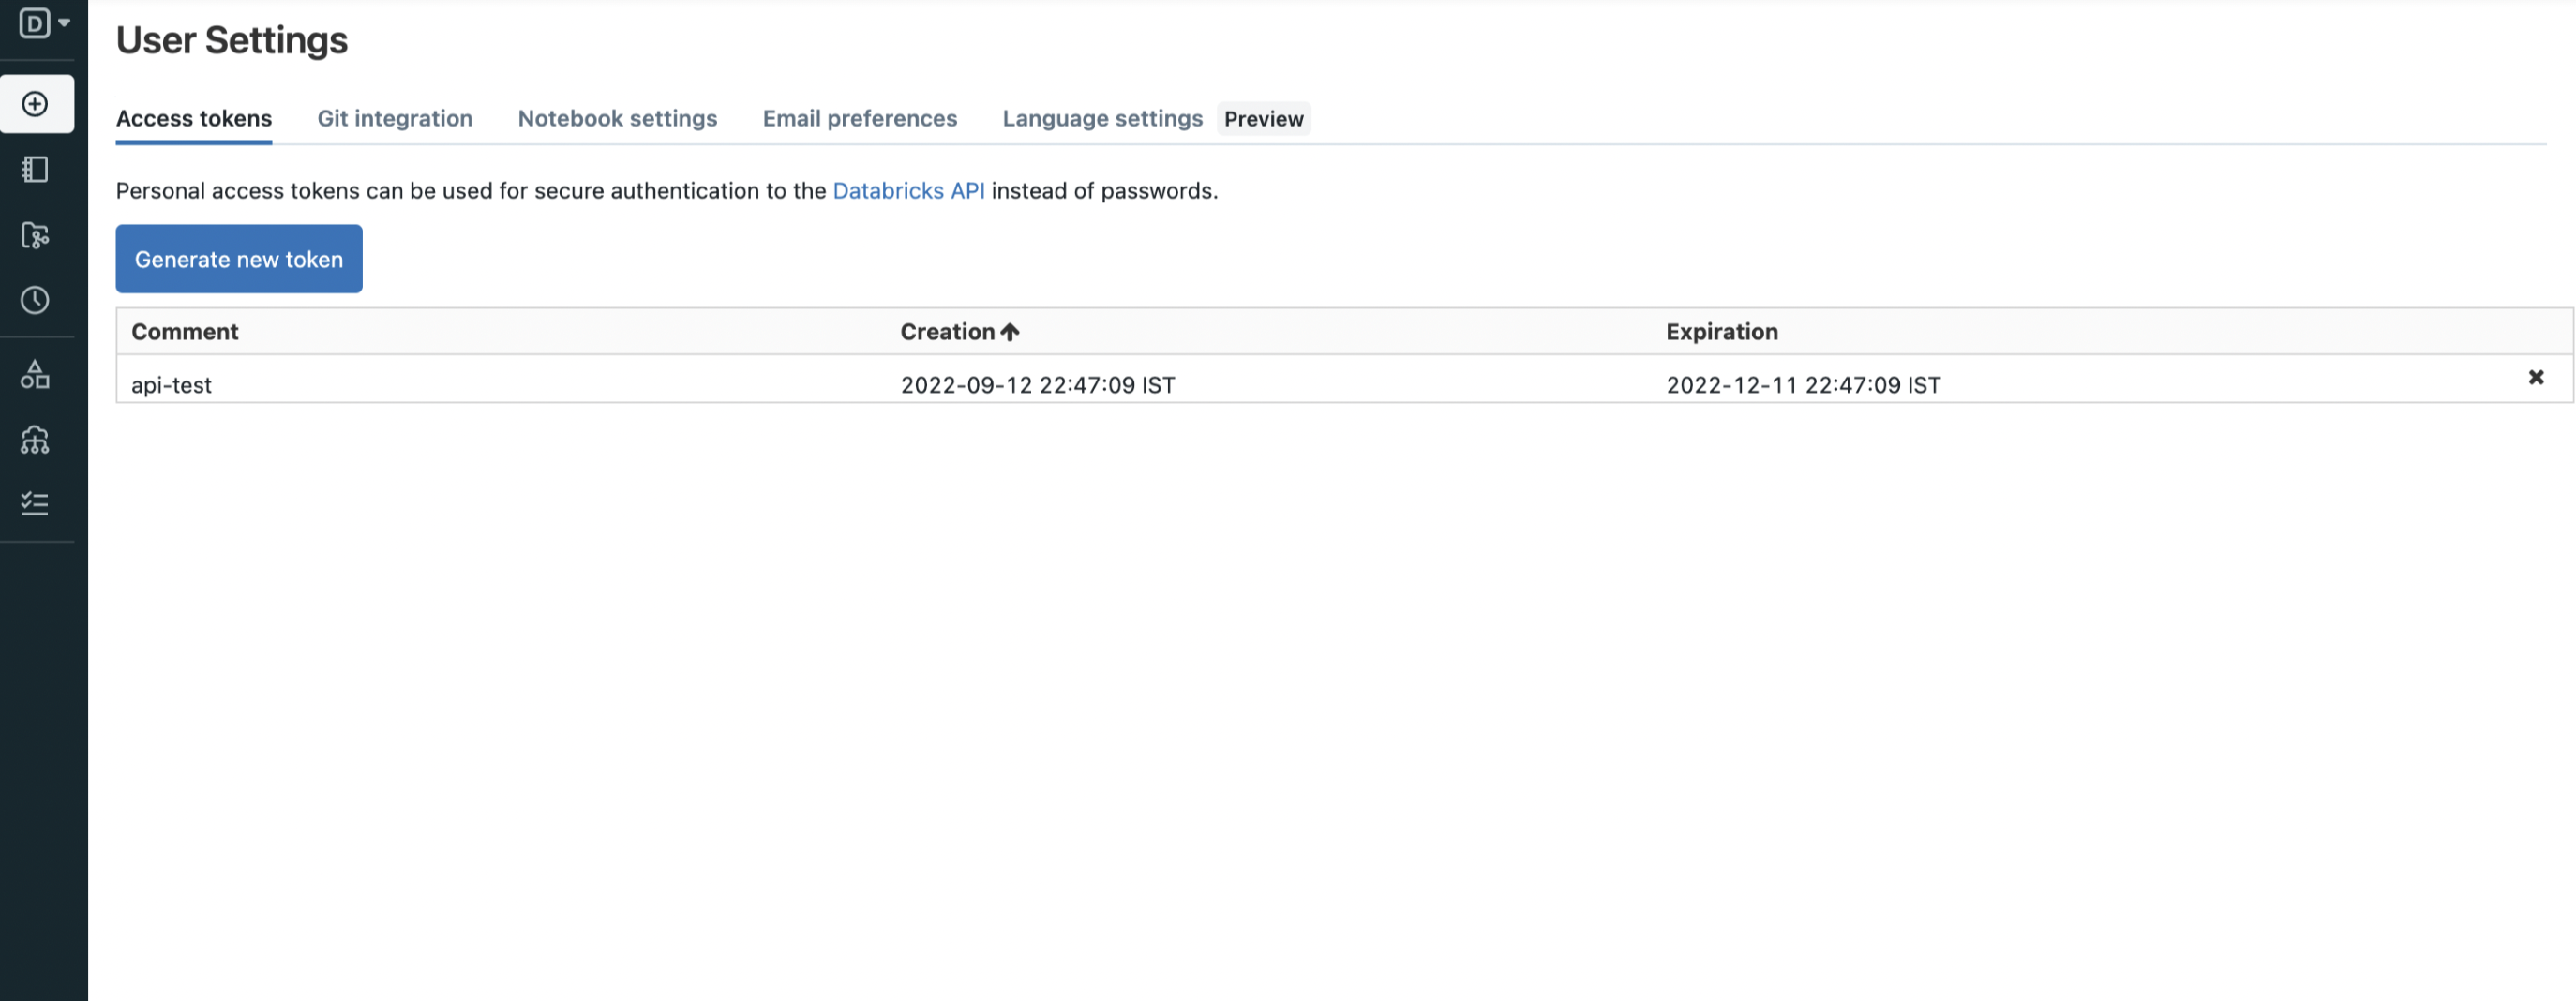2576x1001 pixels.
Task: Switch to the Language settings tab
Action: point(1102,119)
